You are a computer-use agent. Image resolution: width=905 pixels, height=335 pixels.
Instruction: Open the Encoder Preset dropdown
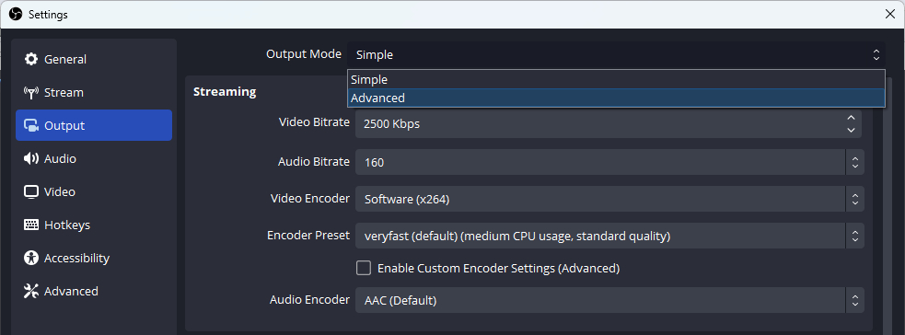(x=609, y=236)
